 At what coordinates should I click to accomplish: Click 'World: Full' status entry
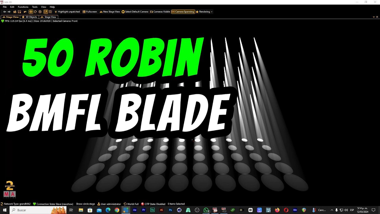pyautogui.click(x=131, y=204)
